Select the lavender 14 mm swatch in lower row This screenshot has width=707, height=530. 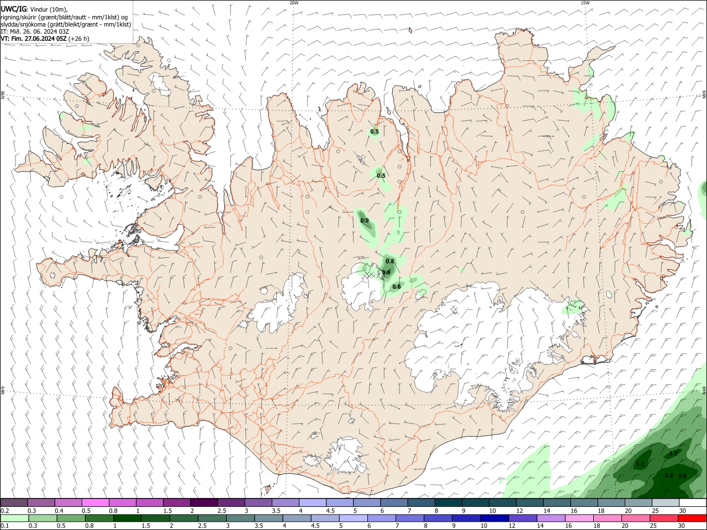[550, 518]
